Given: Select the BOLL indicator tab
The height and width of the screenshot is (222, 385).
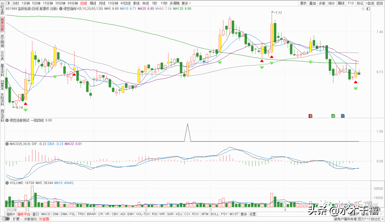Looking at the screenshot, I should (x=215, y=214).
